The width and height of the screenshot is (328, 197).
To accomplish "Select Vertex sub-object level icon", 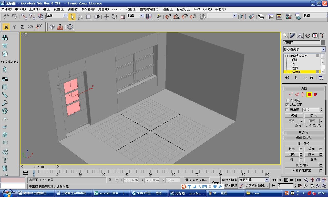I will 291,94.
